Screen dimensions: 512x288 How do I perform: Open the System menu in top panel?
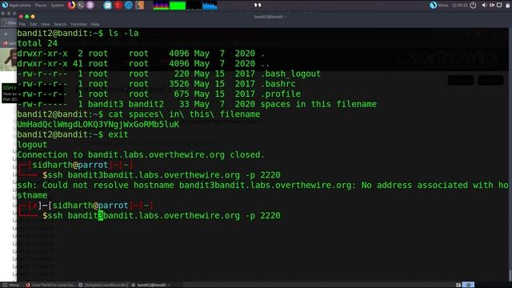[57, 6]
